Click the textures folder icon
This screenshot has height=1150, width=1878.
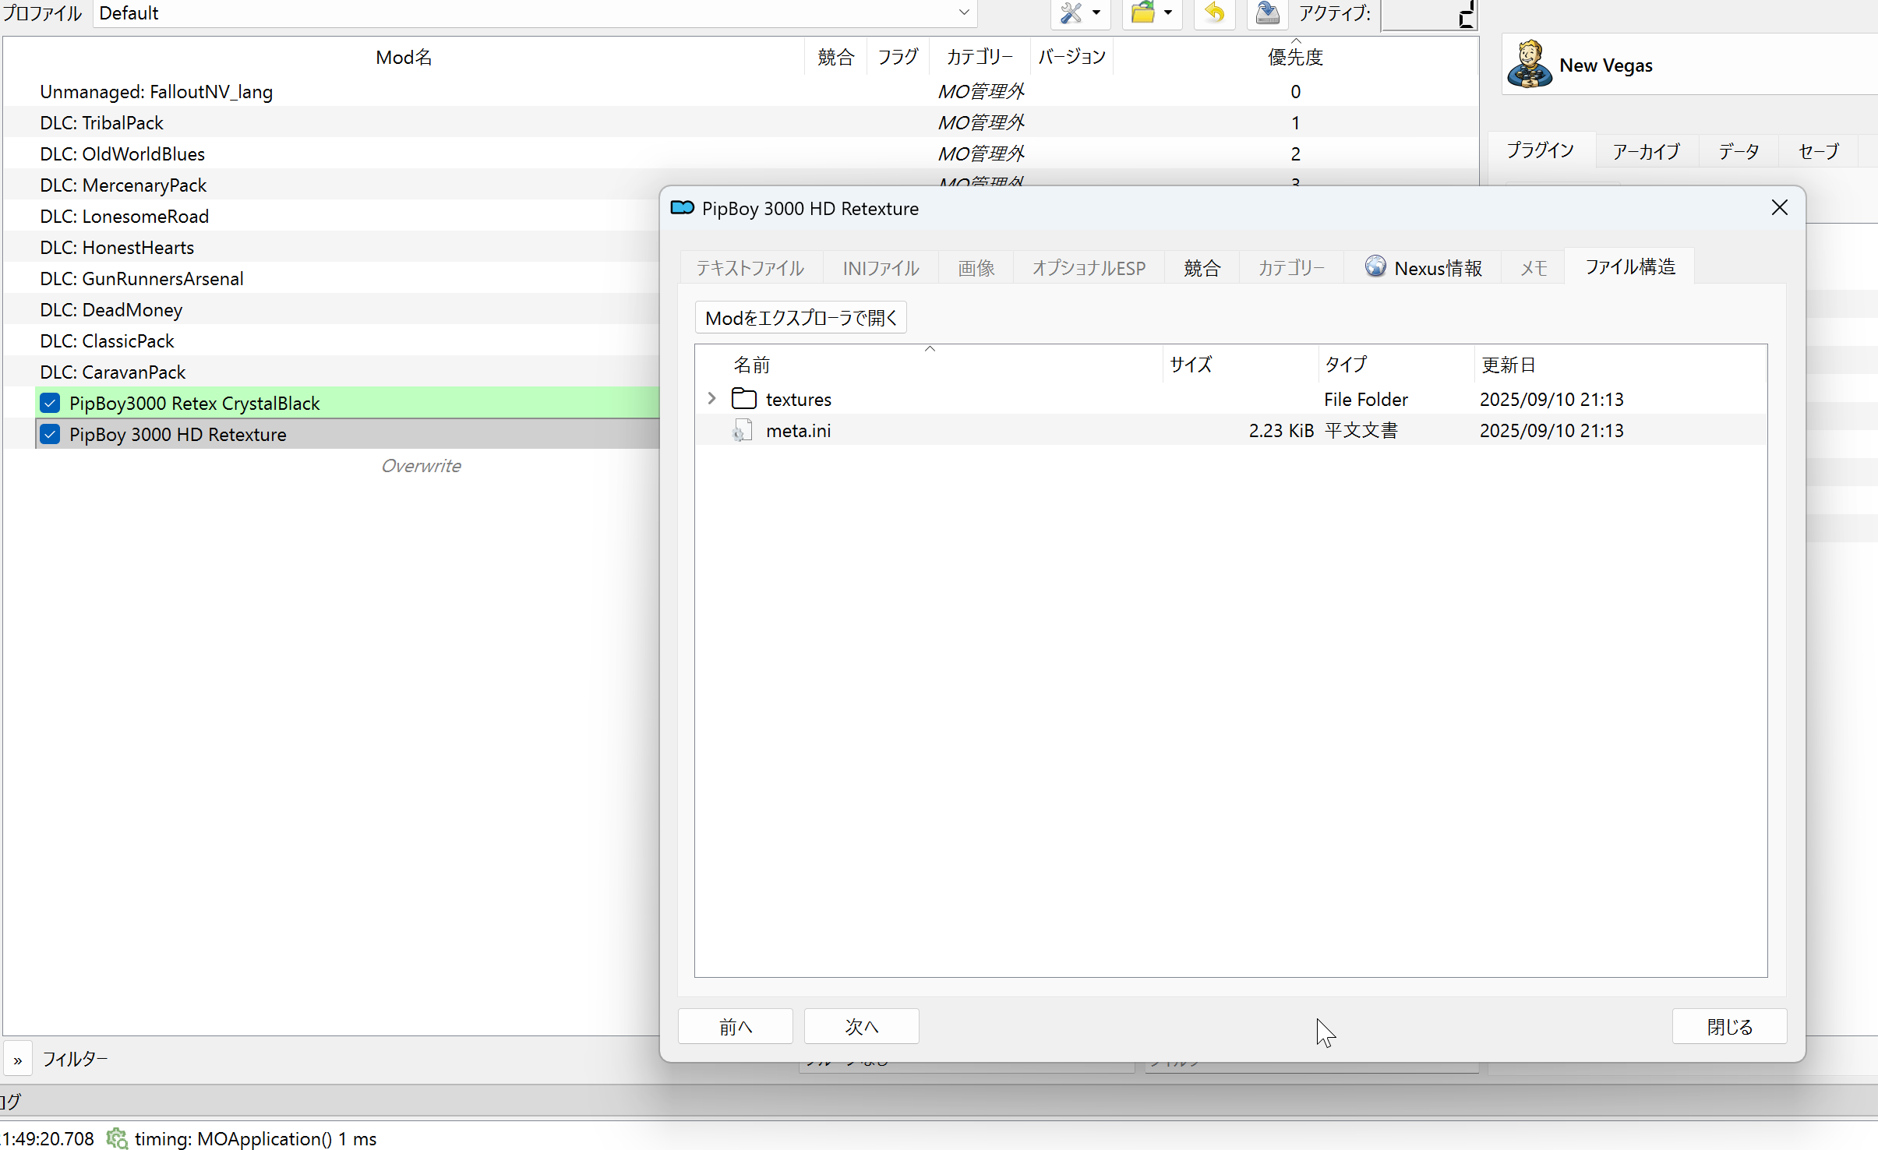click(x=744, y=399)
